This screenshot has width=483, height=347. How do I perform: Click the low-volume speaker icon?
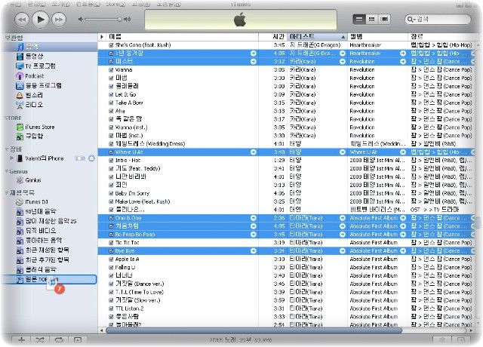(x=81, y=20)
